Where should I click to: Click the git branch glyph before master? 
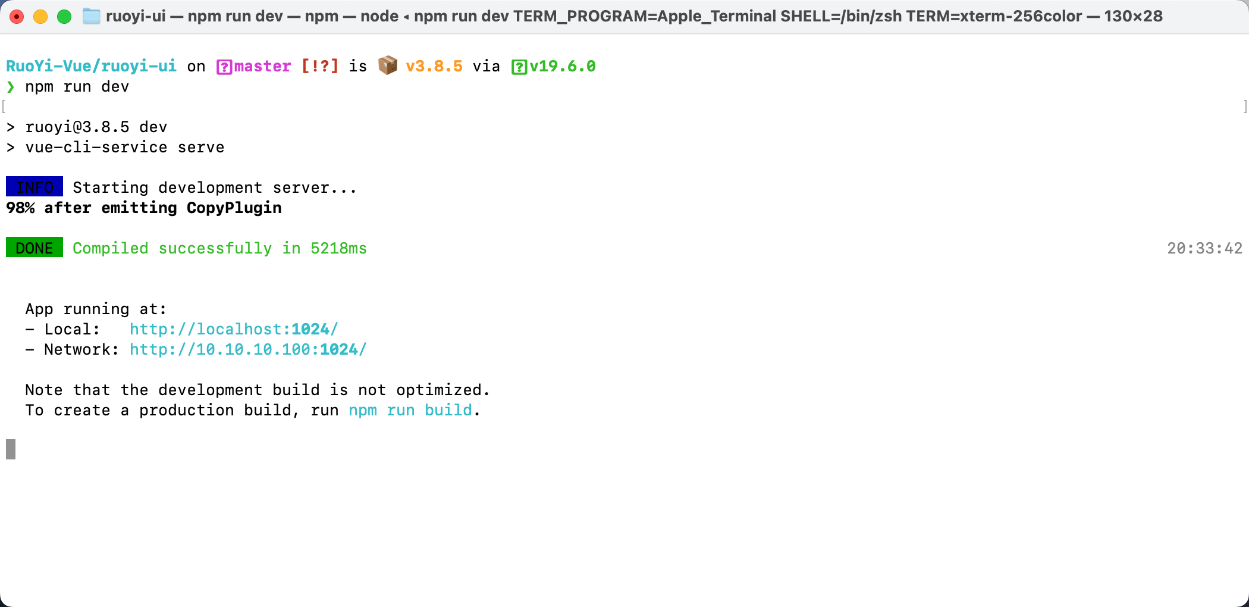[x=224, y=67]
